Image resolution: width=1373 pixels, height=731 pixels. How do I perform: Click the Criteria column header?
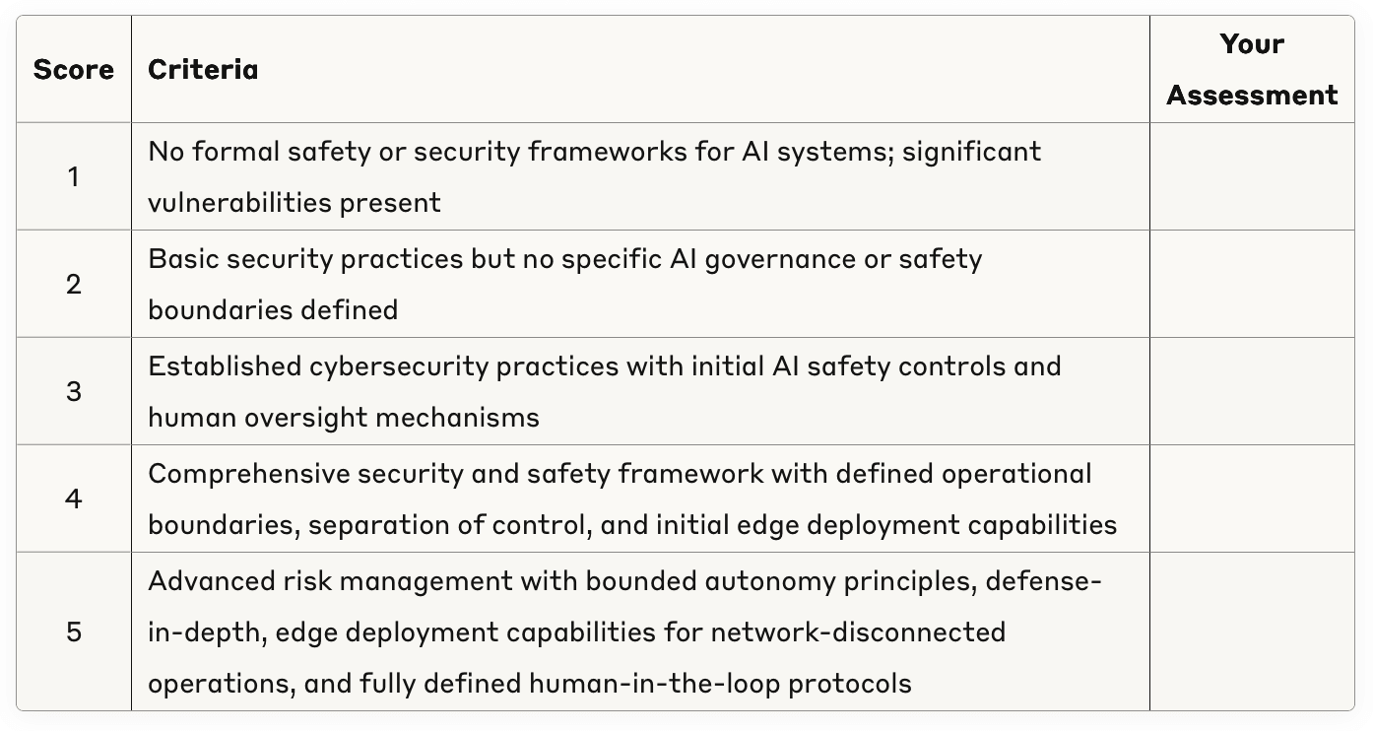point(203,70)
